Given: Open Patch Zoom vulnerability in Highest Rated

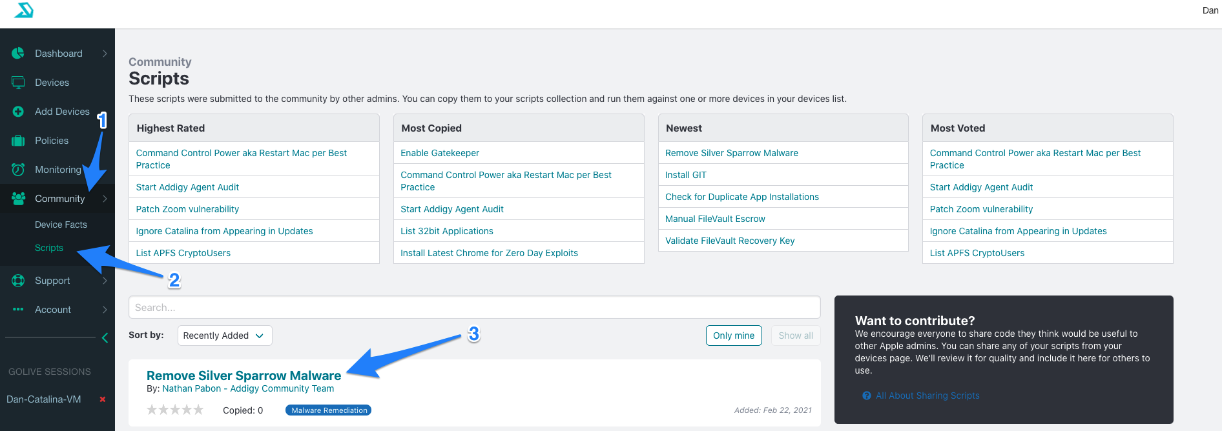Looking at the screenshot, I should tap(187, 209).
